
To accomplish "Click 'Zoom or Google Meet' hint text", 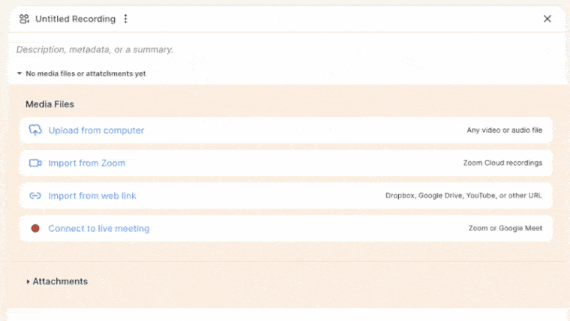I will click(x=505, y=228).
